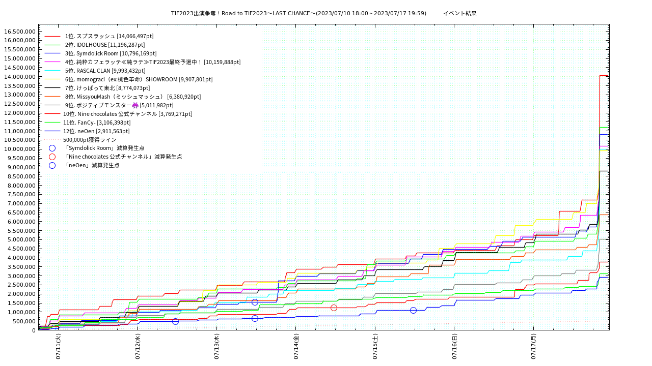Click the blue circle marker between 07/15 and 07/16
This screenshot has height=366, width=652.
point(413,310)
